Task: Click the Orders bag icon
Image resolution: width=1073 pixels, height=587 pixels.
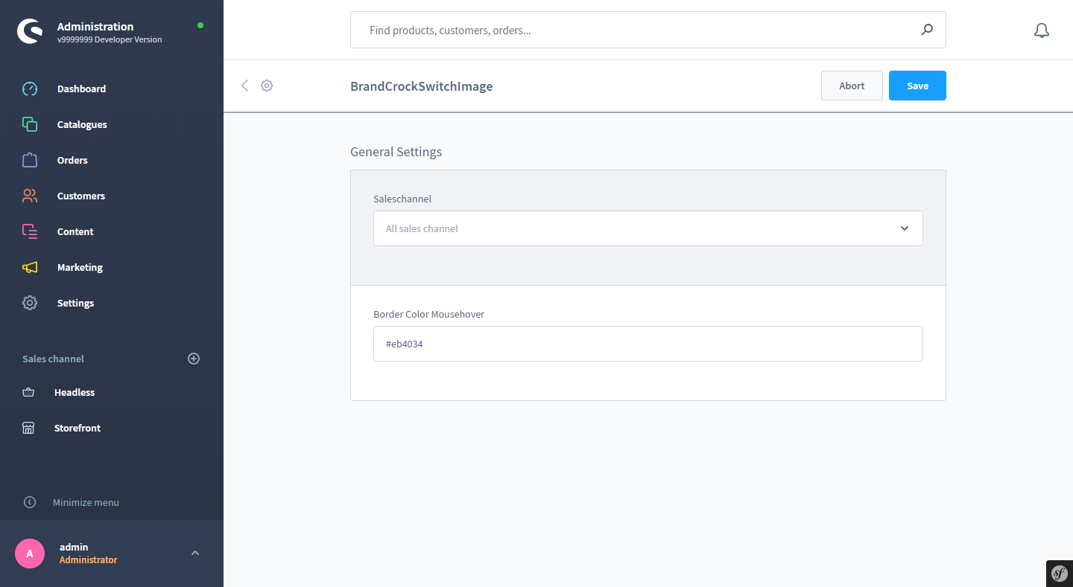Action: pos(30,160)
